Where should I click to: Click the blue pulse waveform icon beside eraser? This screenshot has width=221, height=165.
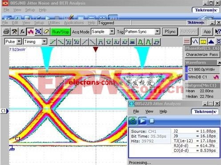coord(38,31)
